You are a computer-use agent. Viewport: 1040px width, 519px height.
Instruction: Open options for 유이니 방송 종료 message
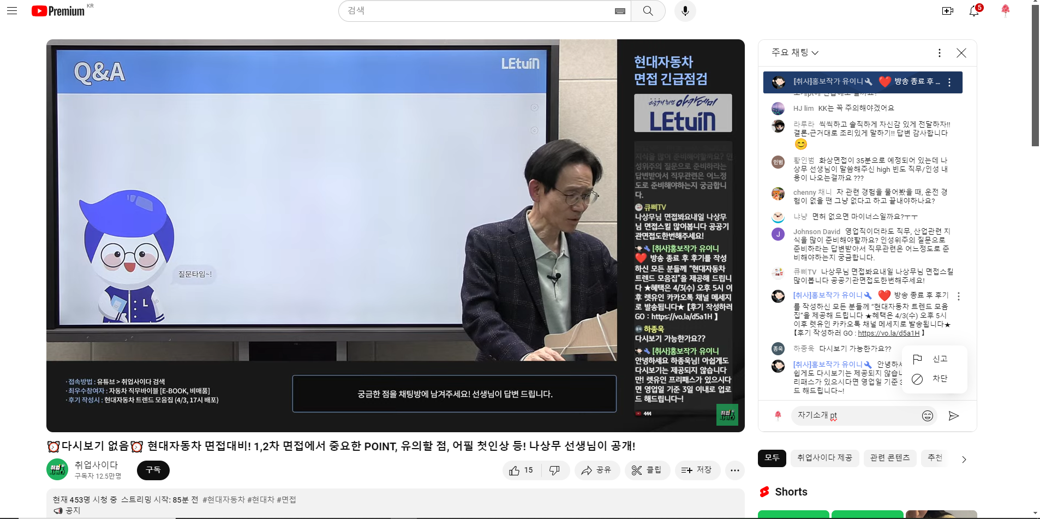(x=959, y=296)
